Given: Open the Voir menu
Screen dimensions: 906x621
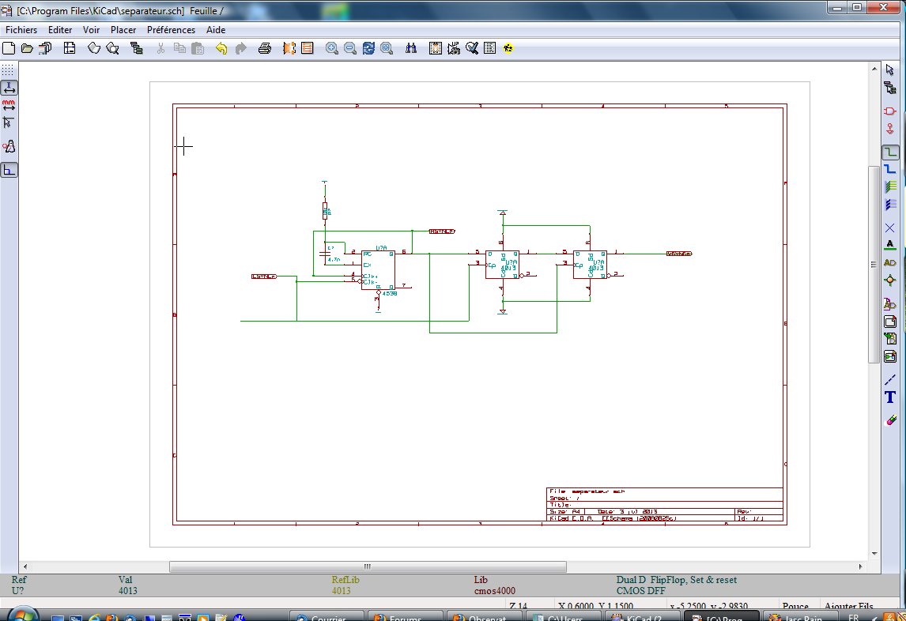Looking at the screenshot, I should (x=91, y=29).
